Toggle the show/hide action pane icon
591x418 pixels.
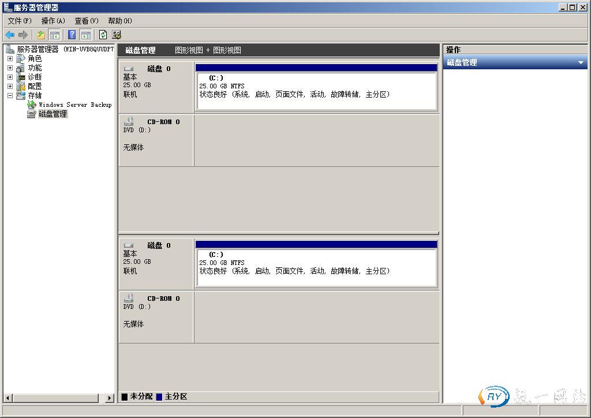(x=85, y=35)
